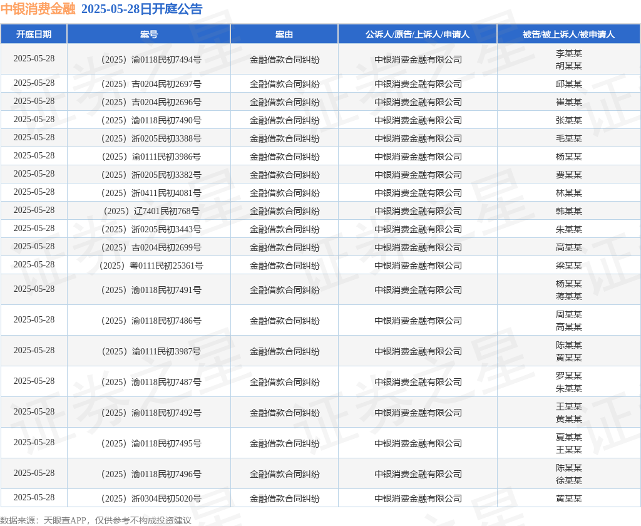Click the date in the 5020号 row

click(34, 498)
